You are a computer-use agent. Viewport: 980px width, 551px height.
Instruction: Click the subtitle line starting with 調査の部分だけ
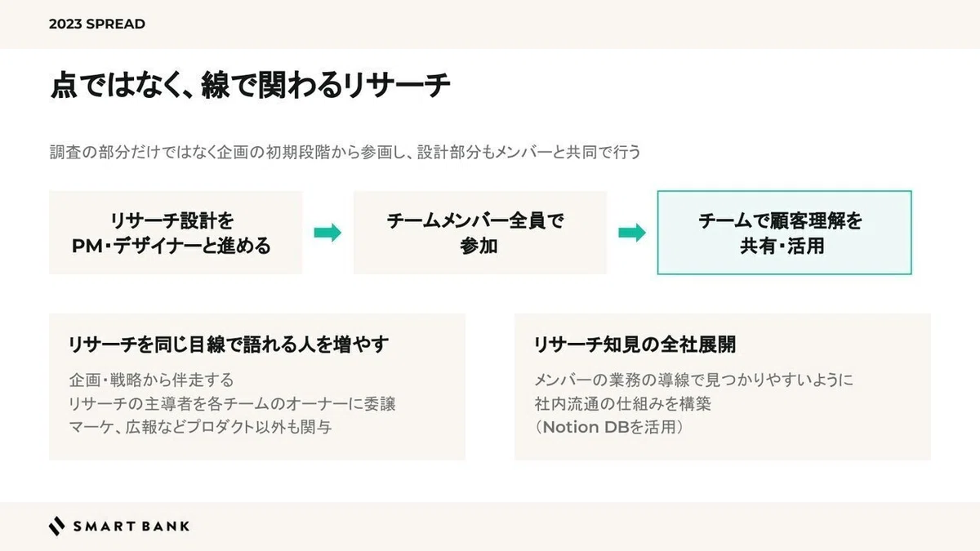pyautogui.click(x=345, y=153)
